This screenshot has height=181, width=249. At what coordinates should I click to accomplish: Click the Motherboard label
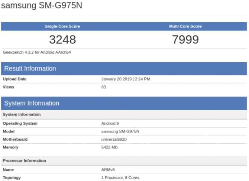tap(15, 140)
